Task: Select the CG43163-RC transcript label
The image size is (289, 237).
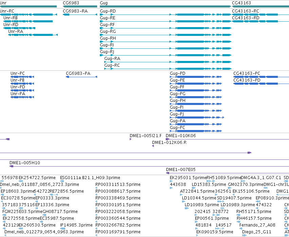Action: [x=246, y=11]
